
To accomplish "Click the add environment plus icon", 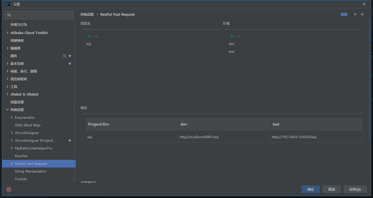I will (232, 36).
